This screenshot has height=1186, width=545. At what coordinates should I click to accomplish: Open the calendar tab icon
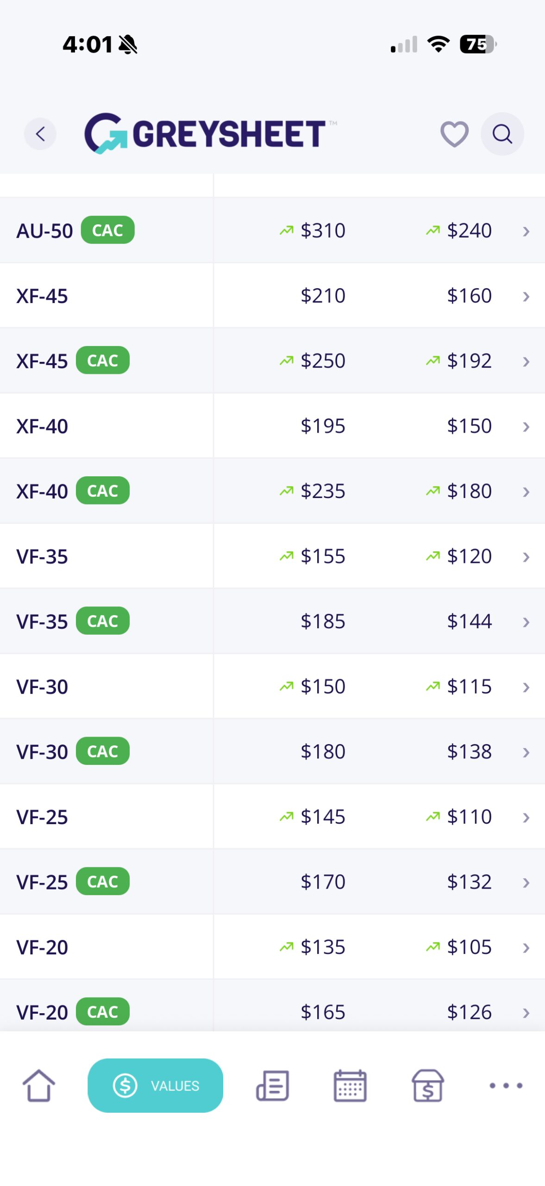click(x=350, y=1085)
